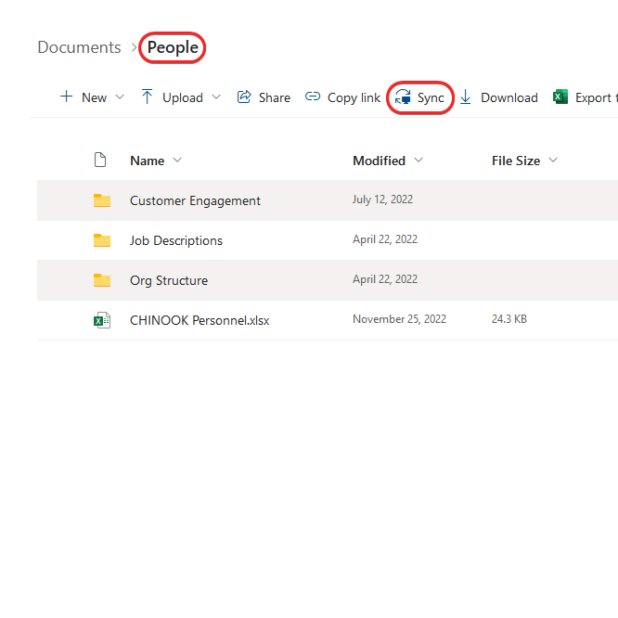The image size is (618, 618).
Task: Click the Sync icon in toolbar
Action: pos(404,97)
